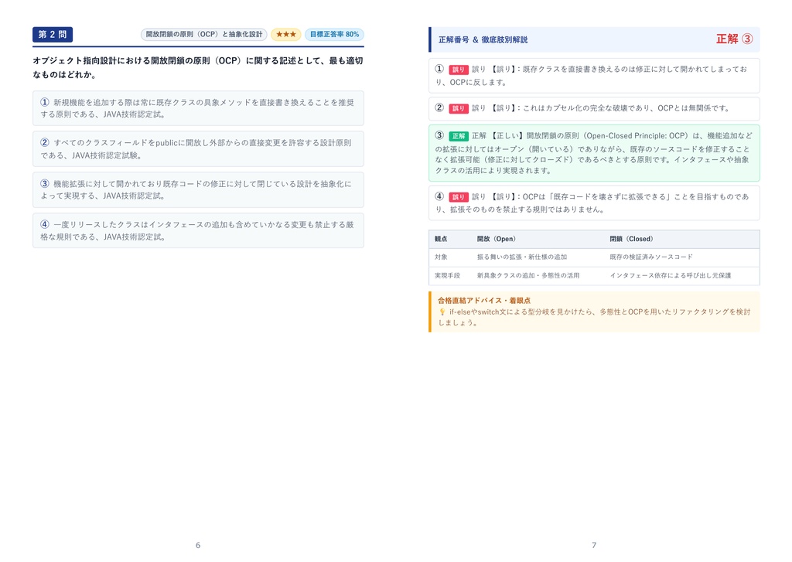This screenshot has width=792, height=562.
Task: Select the answer text about 具象メソッドを直接書き換える
Action: [197, 108]
